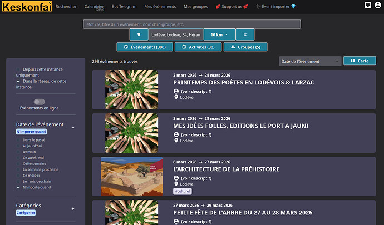The width and height of the screenshot is (384, 225).
Task: Open the 10 km radius dropdown
Action: [219, 34]
